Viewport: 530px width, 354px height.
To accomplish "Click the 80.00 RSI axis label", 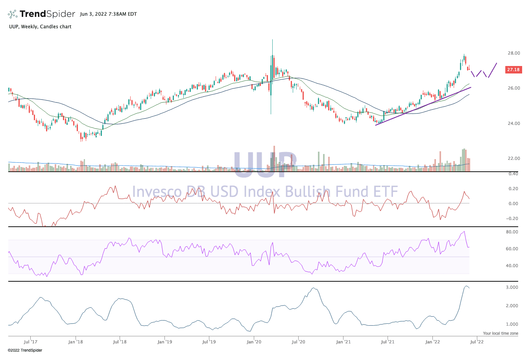I will [512, 232].
